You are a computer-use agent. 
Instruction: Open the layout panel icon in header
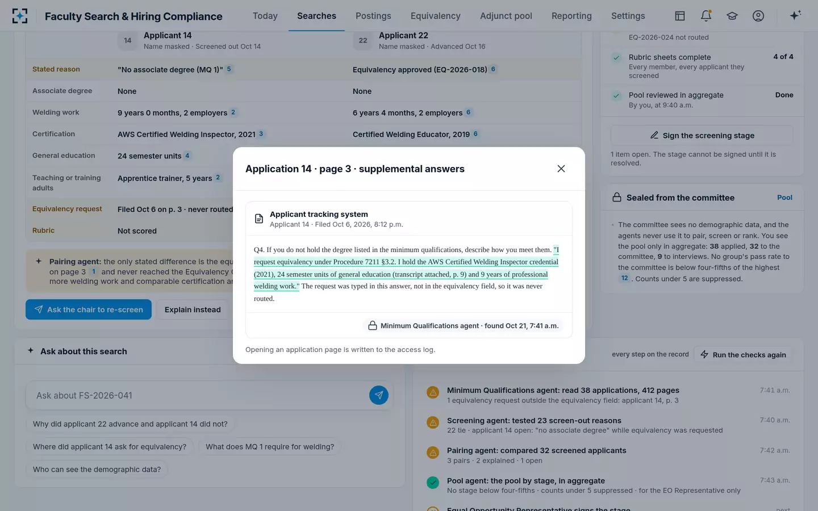[680, 16]
